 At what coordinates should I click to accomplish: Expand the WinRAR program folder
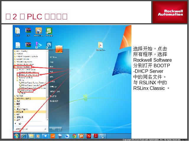coord(19,96)
